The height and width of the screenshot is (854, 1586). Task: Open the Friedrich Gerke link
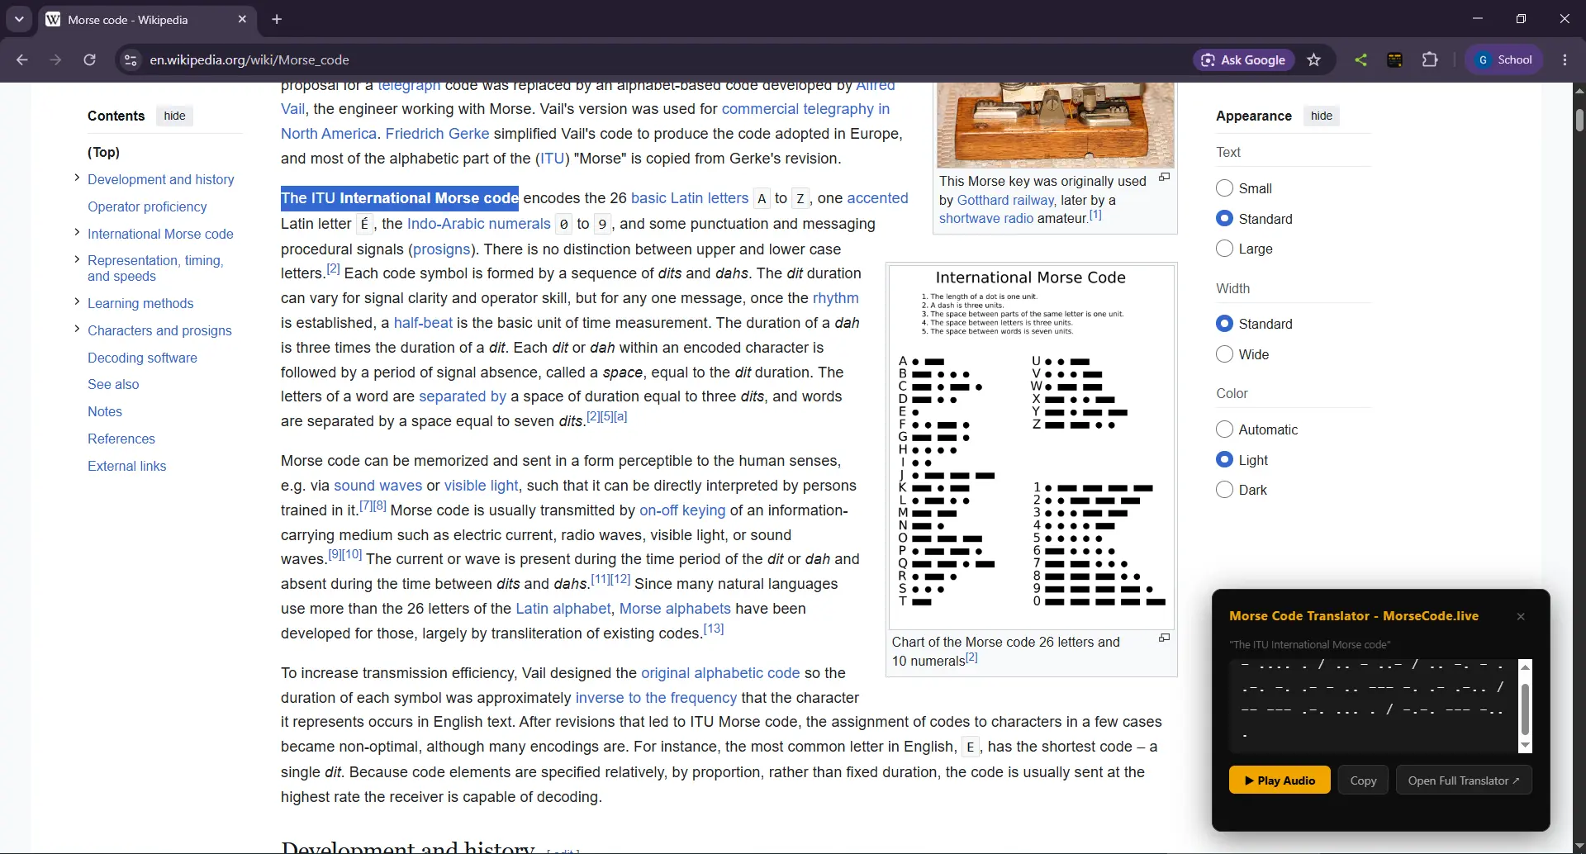pyautogui.click(x=437, y=134)
